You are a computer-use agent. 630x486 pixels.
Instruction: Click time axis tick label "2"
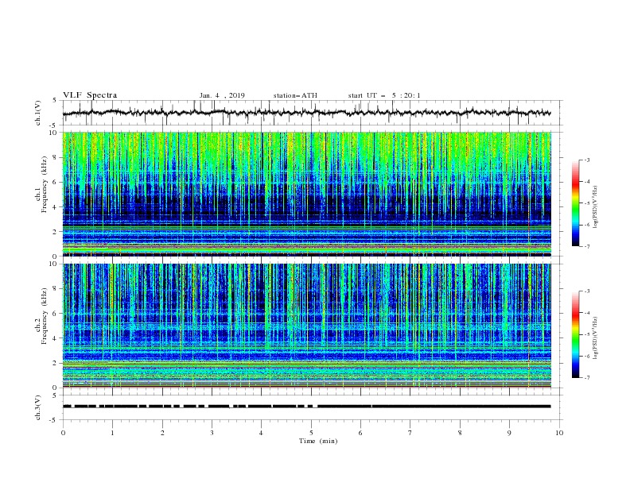click(x=162, y=433)
